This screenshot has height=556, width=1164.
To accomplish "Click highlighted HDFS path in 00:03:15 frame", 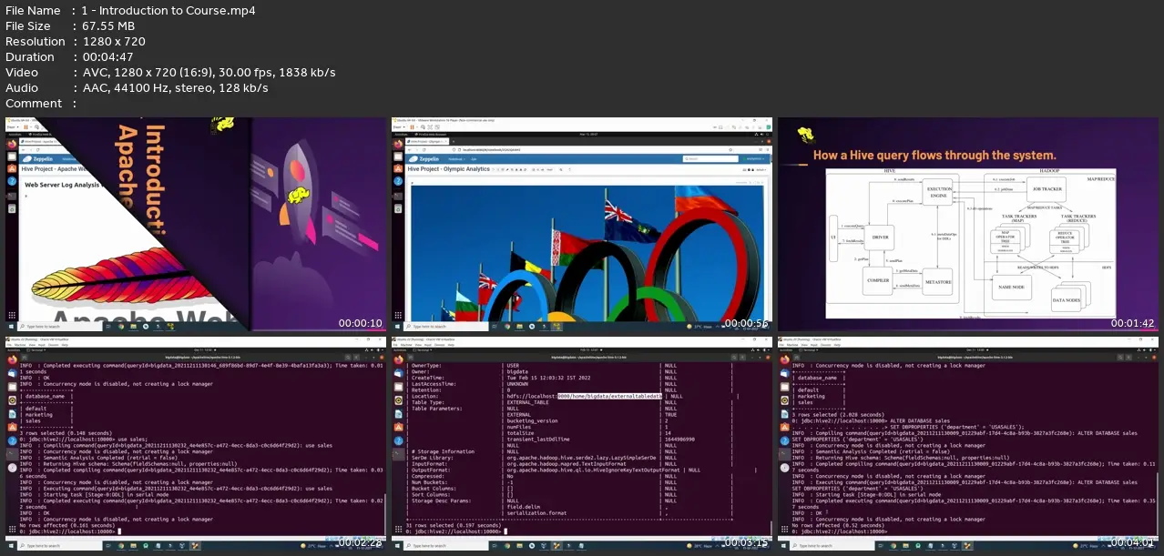I will (x=608, y=397).
